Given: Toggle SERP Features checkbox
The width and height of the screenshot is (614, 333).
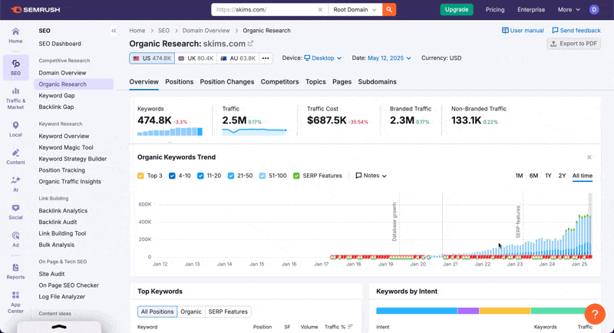Looking at the screenshot, I should click(296, 176).
